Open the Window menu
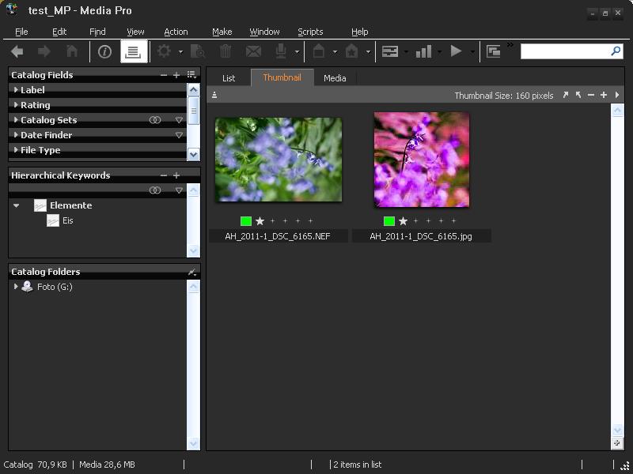Screen dimensions: 633x474 (264, 32)
